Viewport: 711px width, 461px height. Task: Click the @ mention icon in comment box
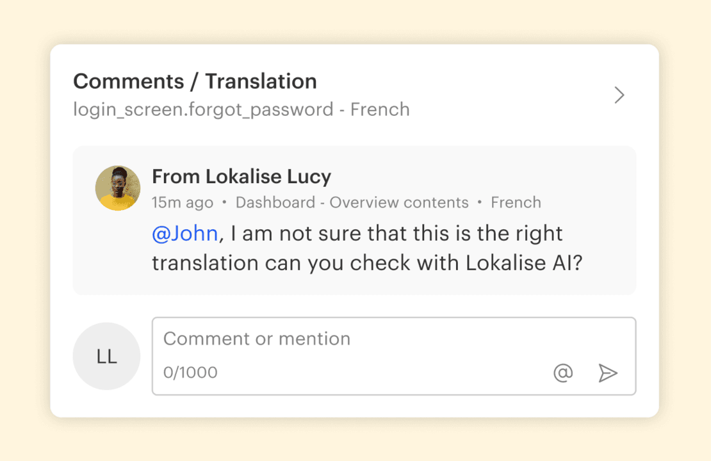point(563,373)
